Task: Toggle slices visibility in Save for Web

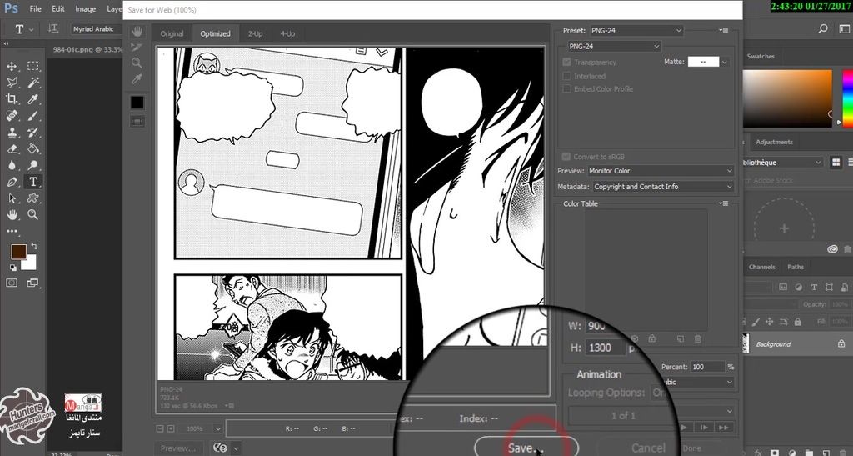Action: 137,121
